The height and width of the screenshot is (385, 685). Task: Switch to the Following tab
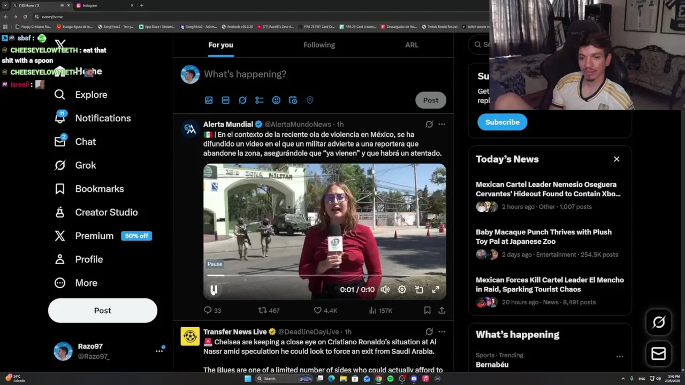[x=319, y=45]
